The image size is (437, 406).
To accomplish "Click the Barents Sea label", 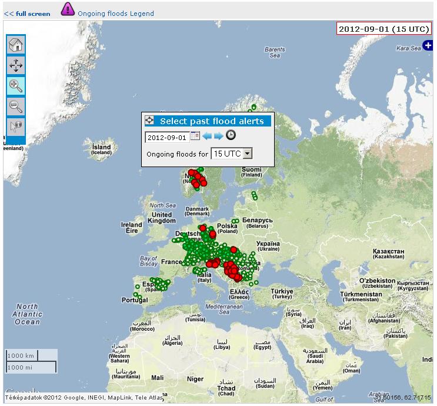I will pos(275,52).
